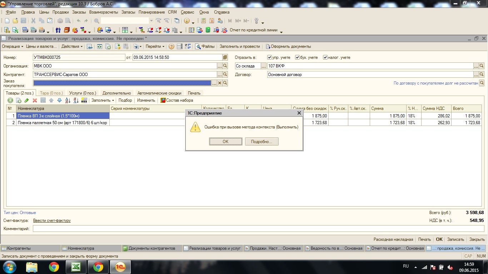Toggle the 'бух. учете' checkbox
This screenshot has height=274, width=488.
point(297,57)
